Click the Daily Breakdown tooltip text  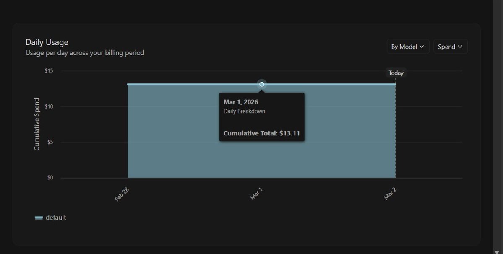(244, 111)
